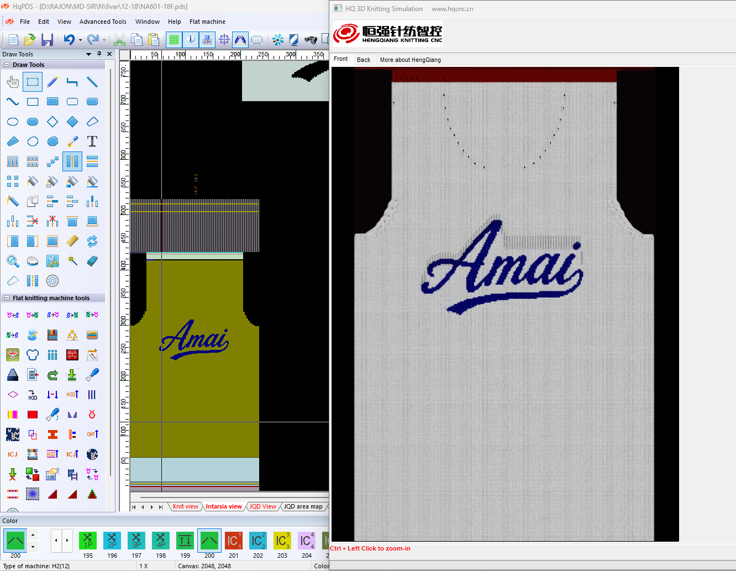Open More about HengQiang link

410,60
